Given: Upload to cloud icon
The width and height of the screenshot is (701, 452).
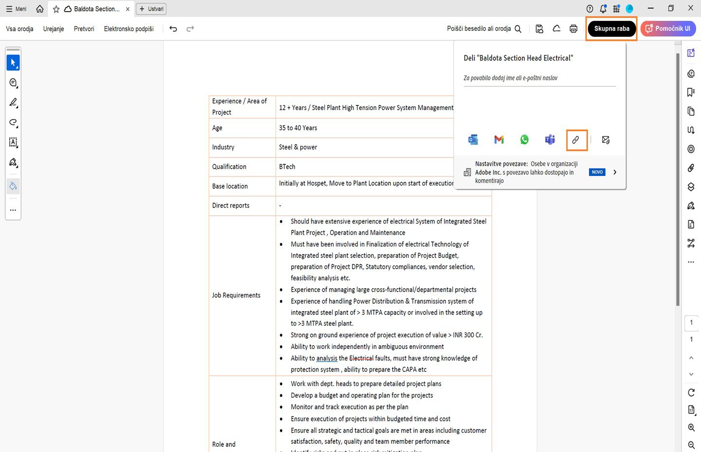Looking at the screenshot, I should (556, 29).
